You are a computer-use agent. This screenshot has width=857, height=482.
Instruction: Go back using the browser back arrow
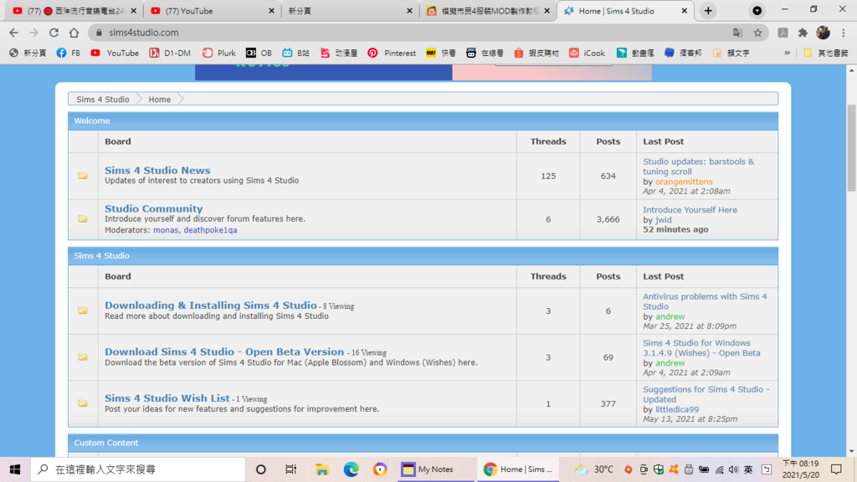[x=13, y=33]
